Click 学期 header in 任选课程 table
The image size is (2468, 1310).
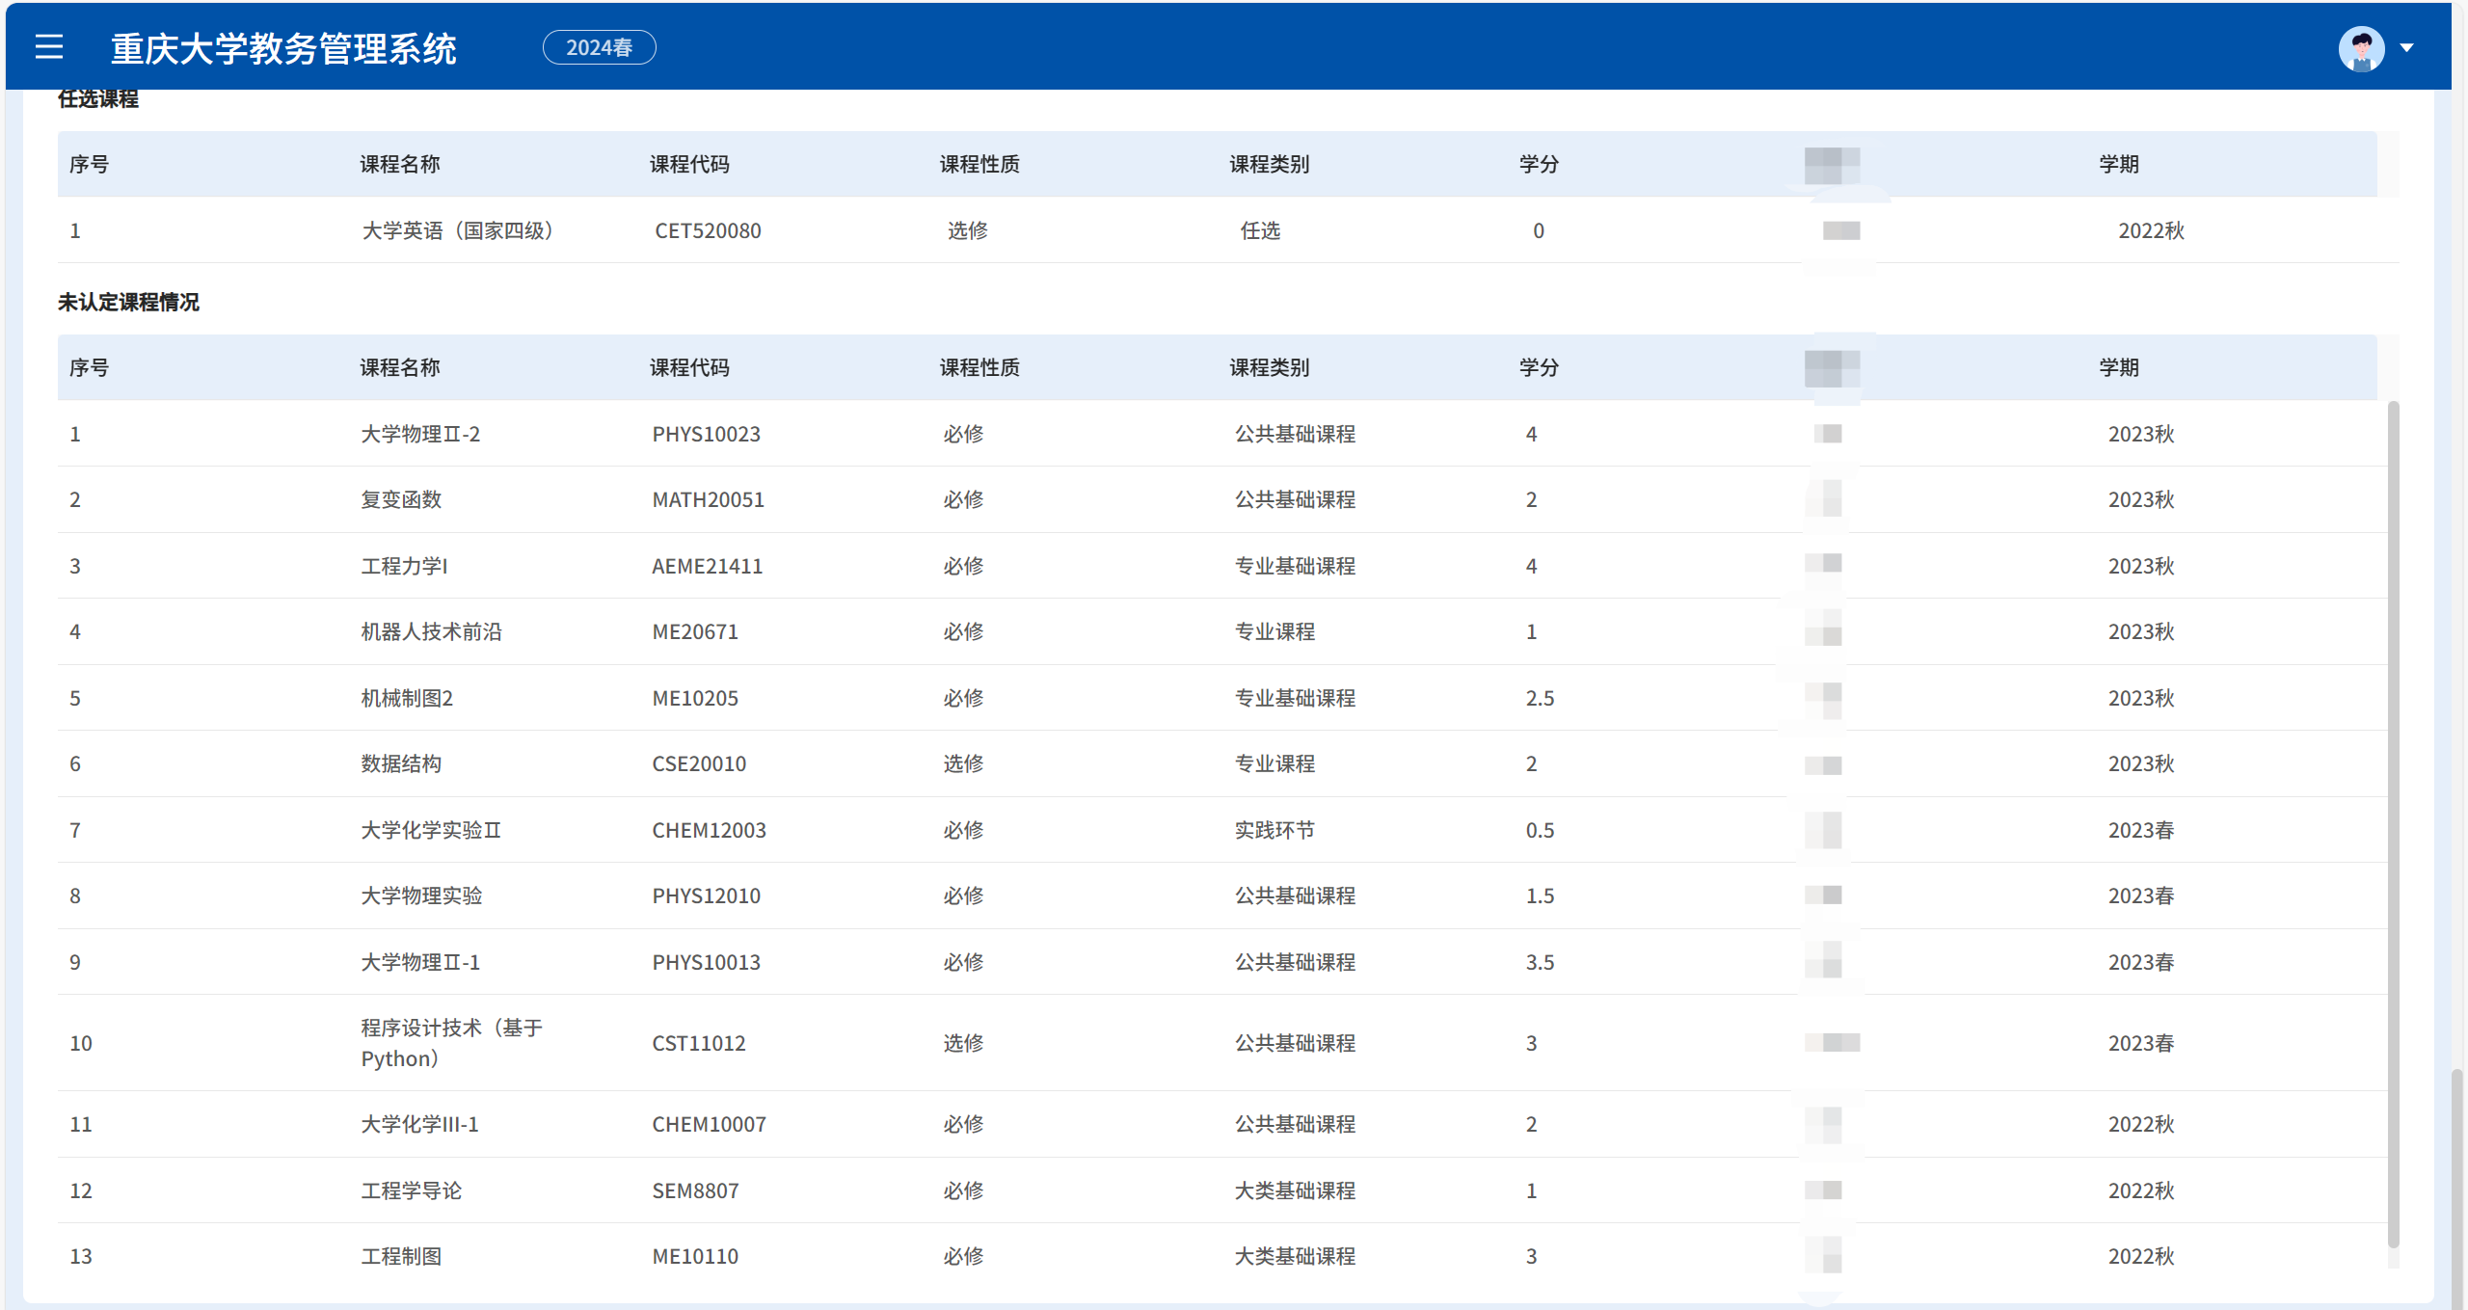pyautogui.click(x=2119, y=164)
